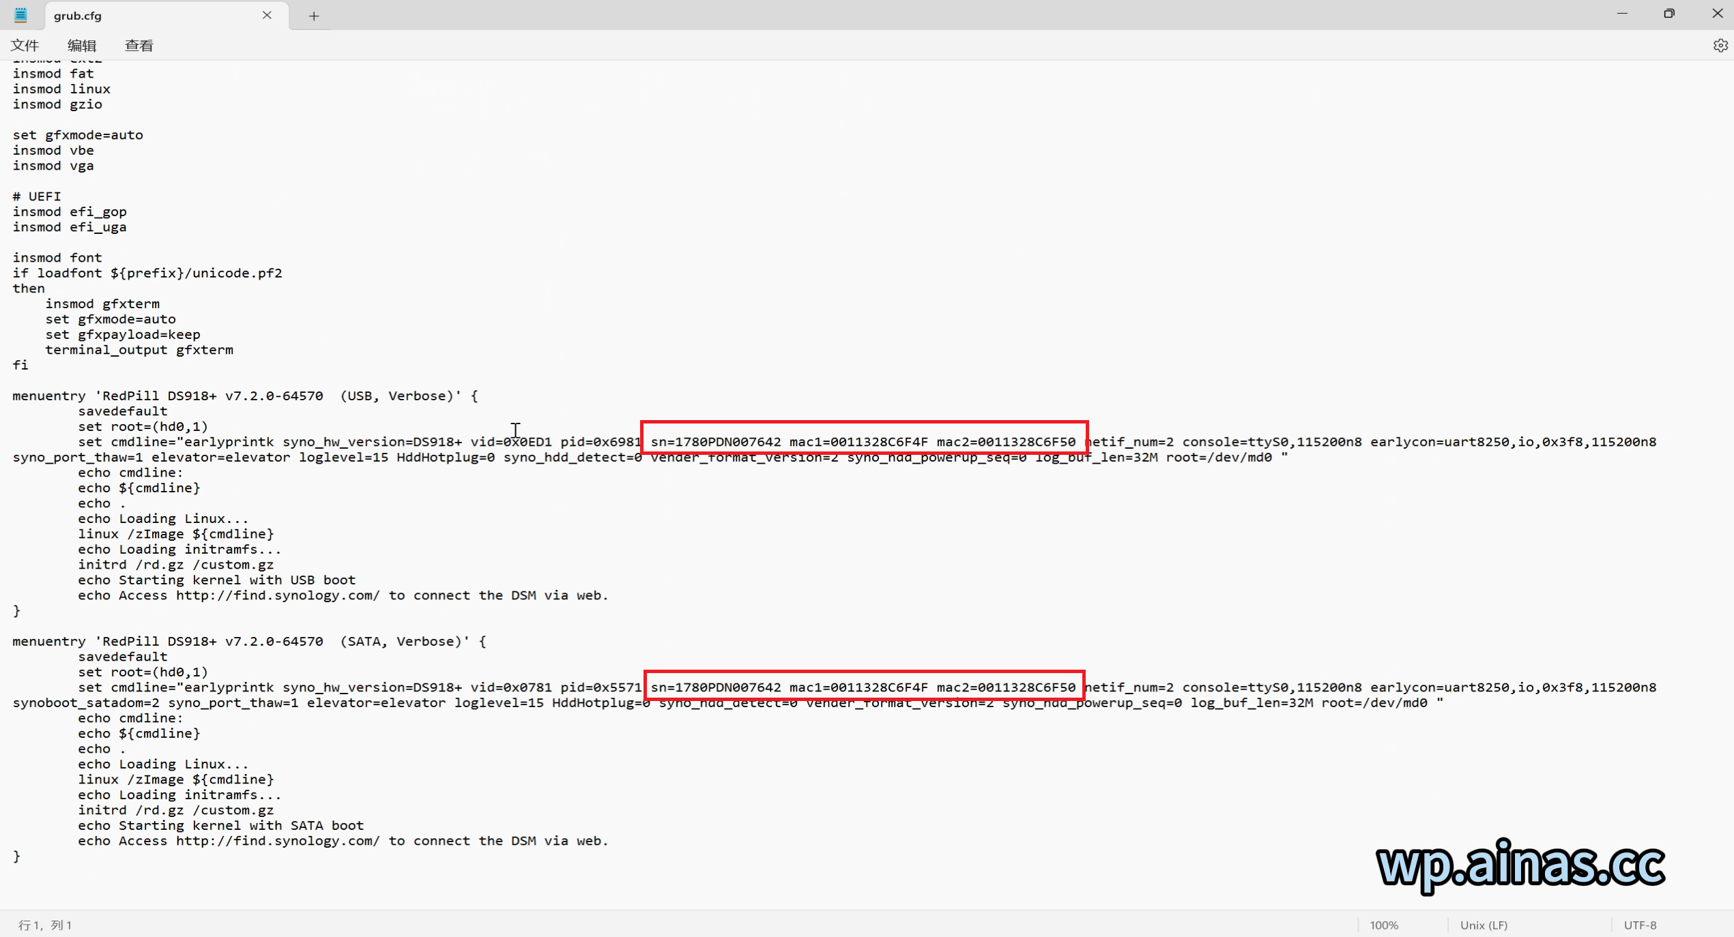This screenshot has width=1734, height=937.
Task: Click the find.synology.com URL in USB entry
Action: [277, 595]
